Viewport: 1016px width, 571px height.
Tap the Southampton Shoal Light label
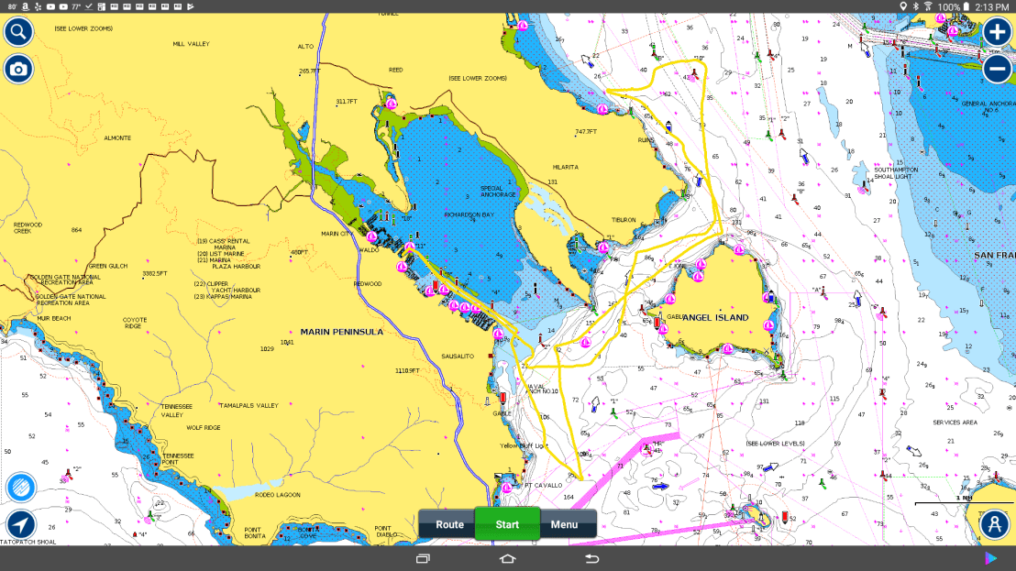click(x=894, y=172)
